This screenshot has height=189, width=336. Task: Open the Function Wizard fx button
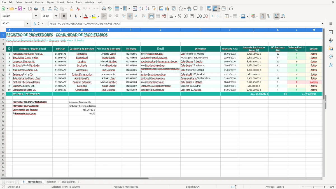tap(35, 24)
